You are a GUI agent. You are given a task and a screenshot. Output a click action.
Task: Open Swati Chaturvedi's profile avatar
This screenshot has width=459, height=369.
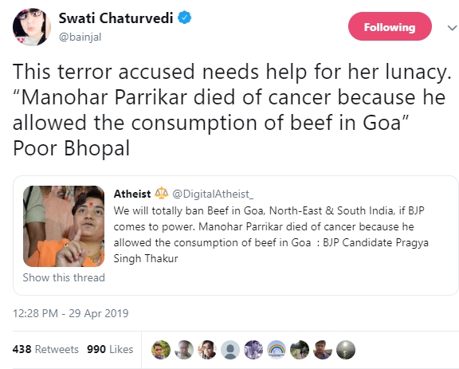32,27
